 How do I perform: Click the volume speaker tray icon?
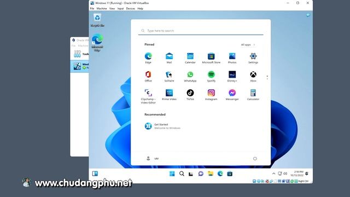pos(285,173)
